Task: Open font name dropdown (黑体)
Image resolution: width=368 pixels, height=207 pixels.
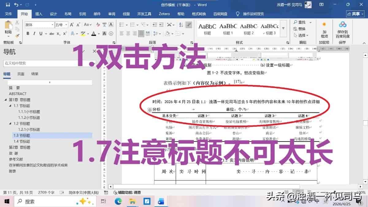Action: [52, 25]
